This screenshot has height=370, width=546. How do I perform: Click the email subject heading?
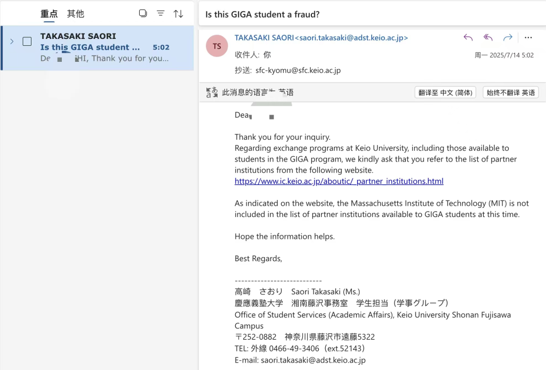(x=262, y=14)
